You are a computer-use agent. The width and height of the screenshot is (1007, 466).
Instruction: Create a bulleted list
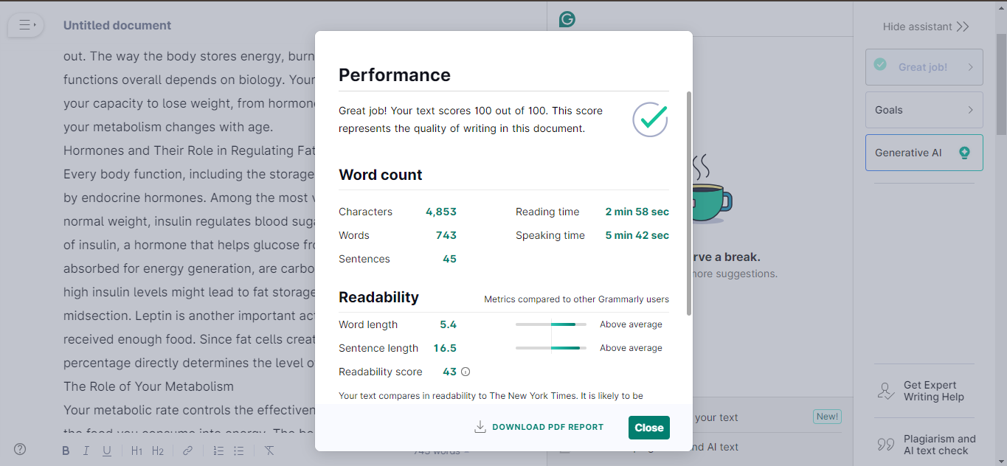[x=238, y=451]
